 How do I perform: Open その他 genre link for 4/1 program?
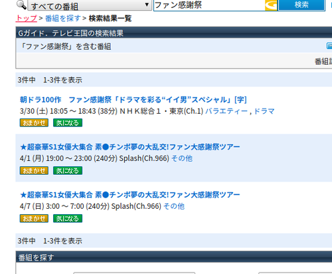pyautogui.click(x=182, y=158)
